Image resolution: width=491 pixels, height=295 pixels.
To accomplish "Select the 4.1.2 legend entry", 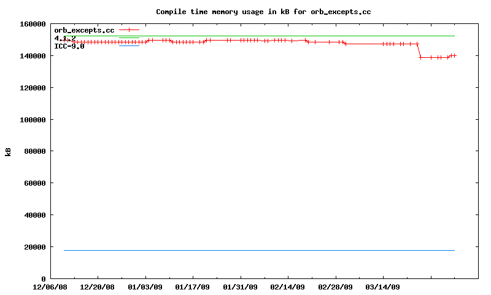I will click(x=65, y=38).
